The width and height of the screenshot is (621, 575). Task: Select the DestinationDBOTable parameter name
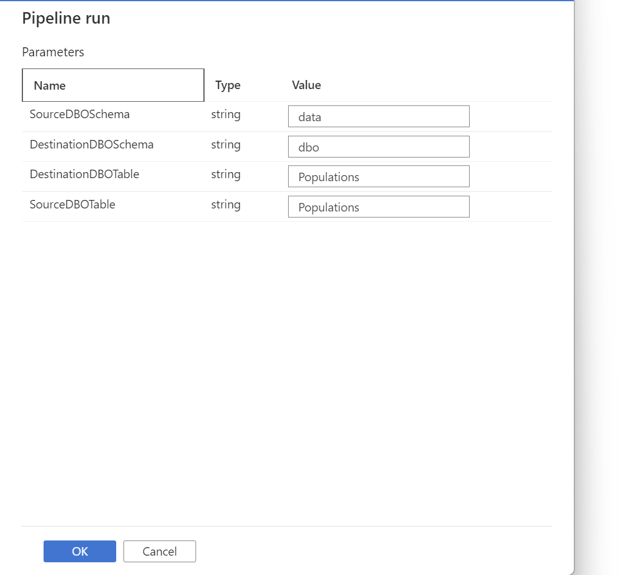84,174
